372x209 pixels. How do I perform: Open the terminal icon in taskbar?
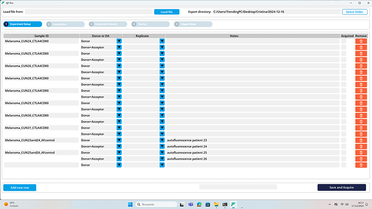[225, 205]
